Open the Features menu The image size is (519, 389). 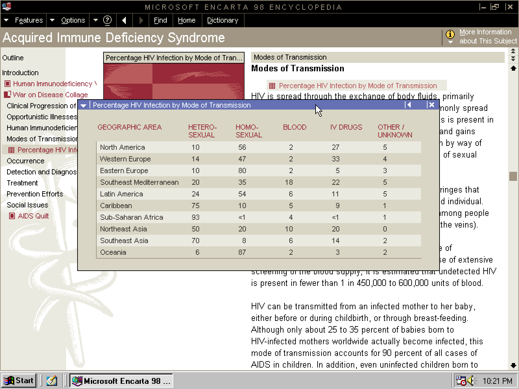coord(29,20)
